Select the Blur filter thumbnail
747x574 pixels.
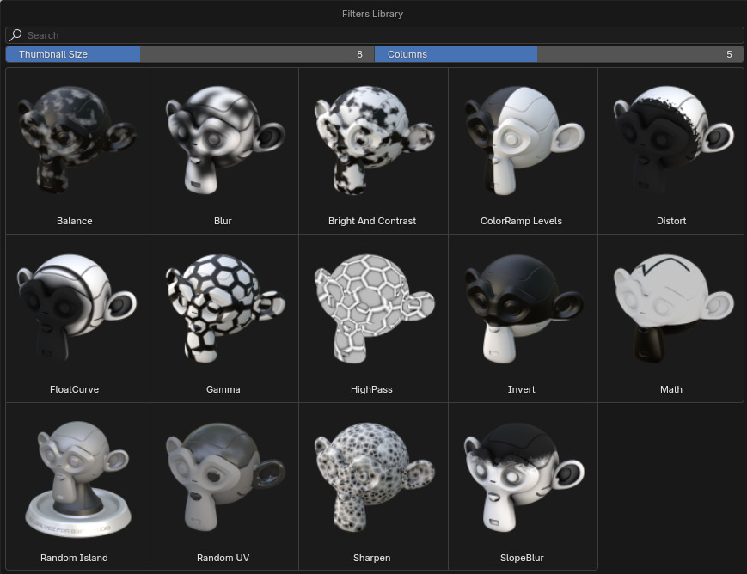click(x=223, y=140)
